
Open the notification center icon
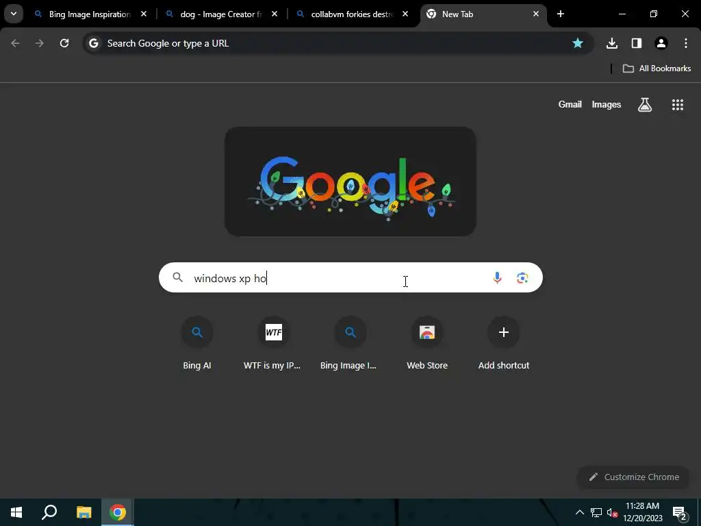click(679, 512)
